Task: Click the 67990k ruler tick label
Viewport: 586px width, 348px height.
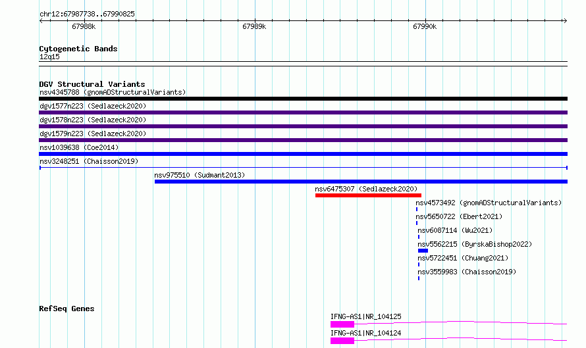Action: point(425,26)
